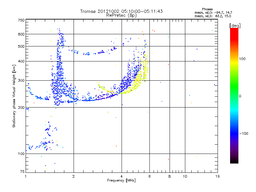Click x-axis tick label 4
Screen dimensions: 256x192
(122, 176)
